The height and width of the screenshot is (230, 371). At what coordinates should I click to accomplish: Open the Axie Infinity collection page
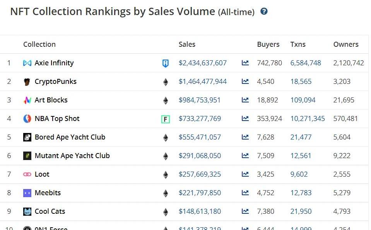click(54, 63)
